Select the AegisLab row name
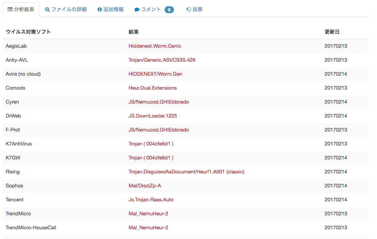The image size is (377, 239). pos(16,46)
